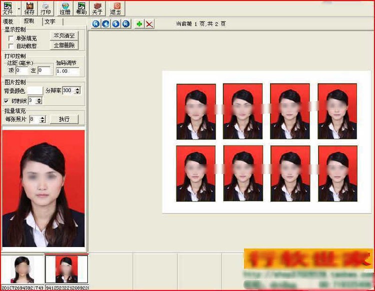Click the 本页清空 button
Screen dimensions: 375x291
[x=64, y=35]
